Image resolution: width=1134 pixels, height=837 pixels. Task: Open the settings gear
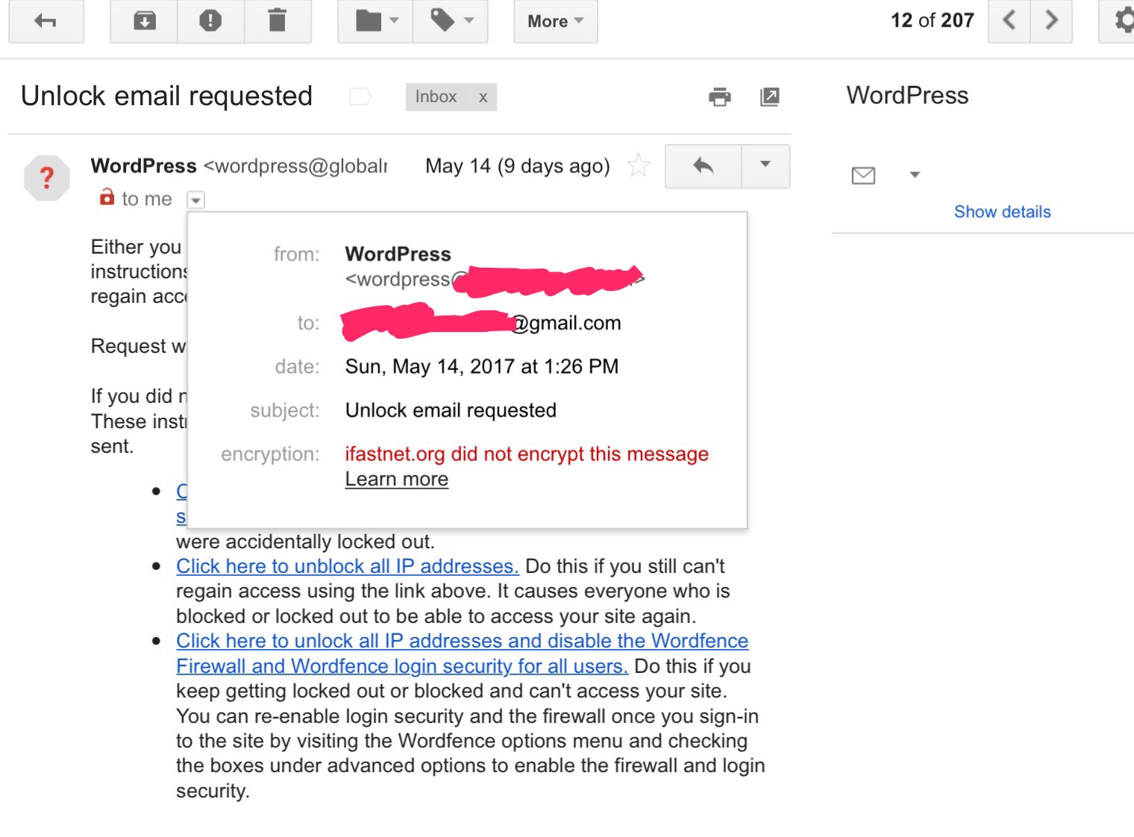1121,20
